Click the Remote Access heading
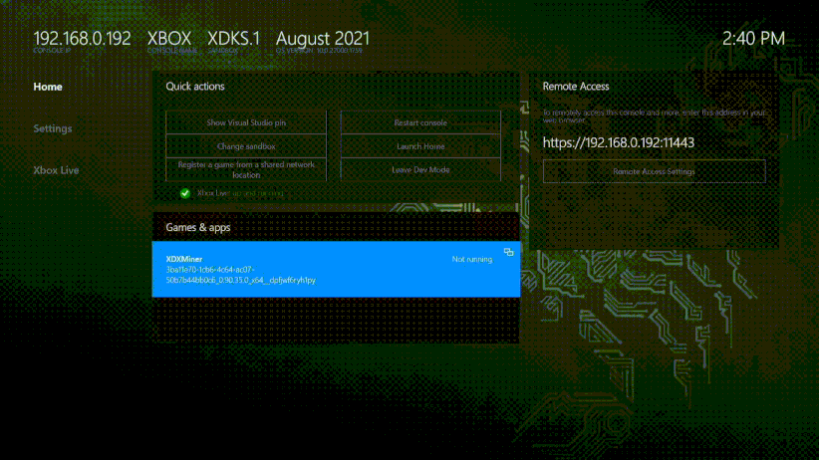 [576, 87]
